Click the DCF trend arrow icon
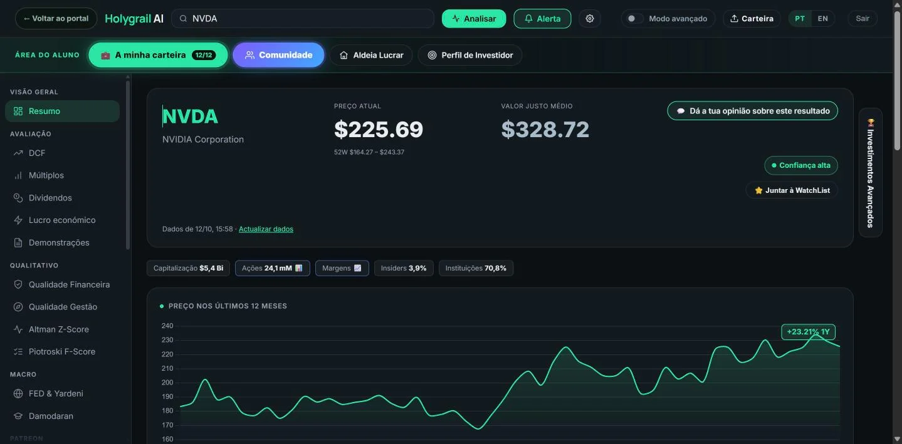Screen dimensions: 902x444 click(18, 153)
